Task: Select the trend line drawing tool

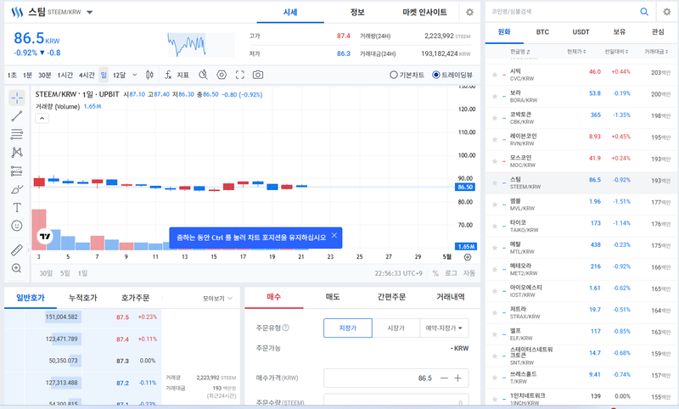Action: 17,115
